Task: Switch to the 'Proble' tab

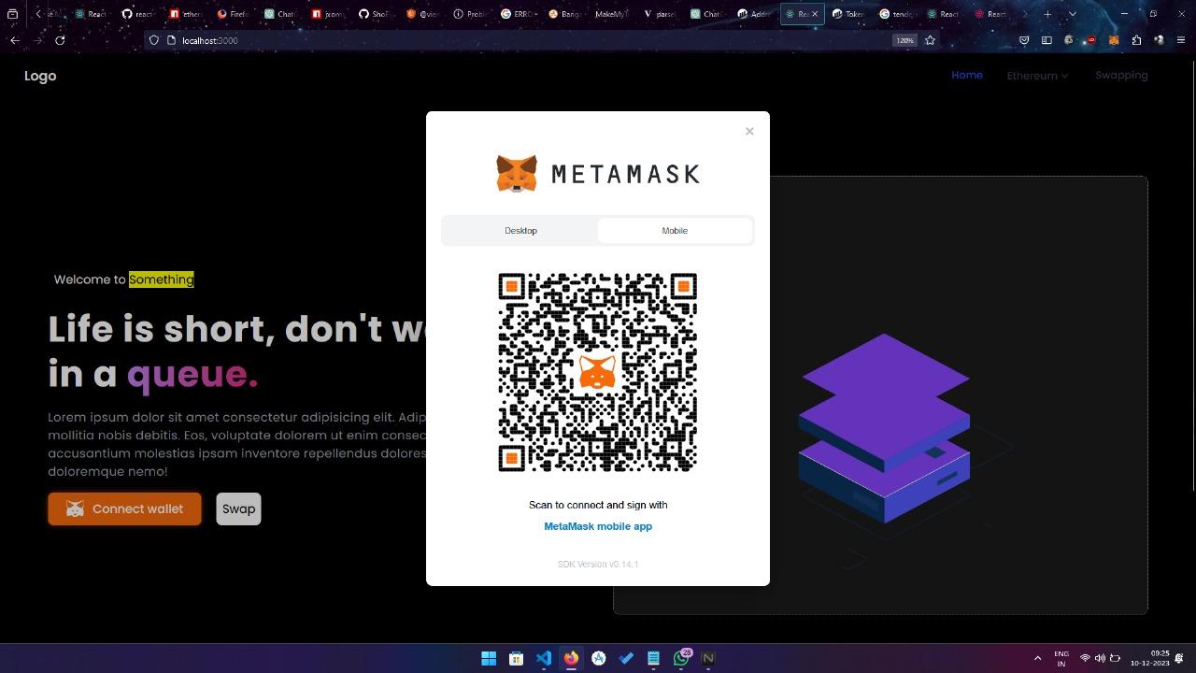Action: [x=470, y=14]
